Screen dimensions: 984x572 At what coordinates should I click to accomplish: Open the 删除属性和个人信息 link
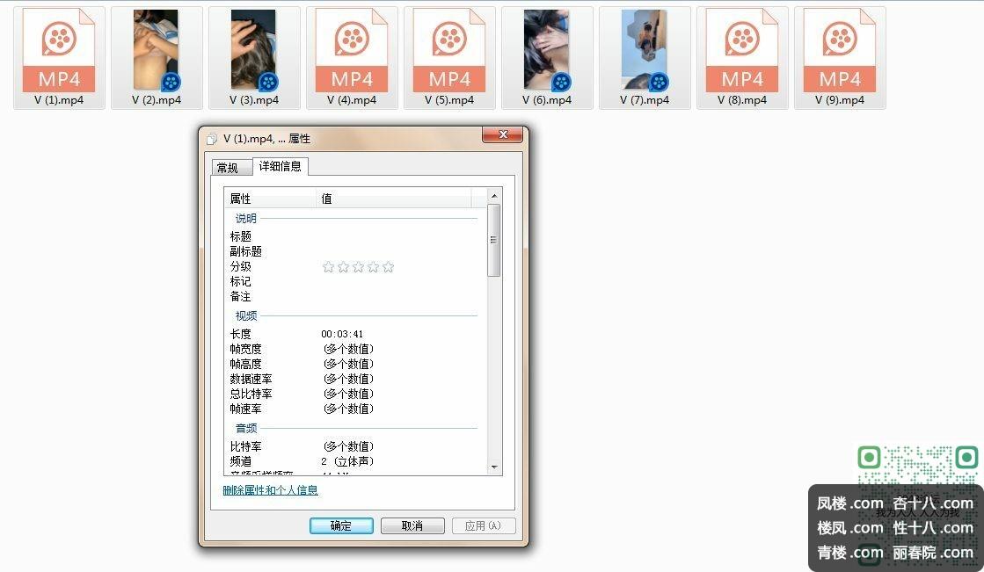271,489
